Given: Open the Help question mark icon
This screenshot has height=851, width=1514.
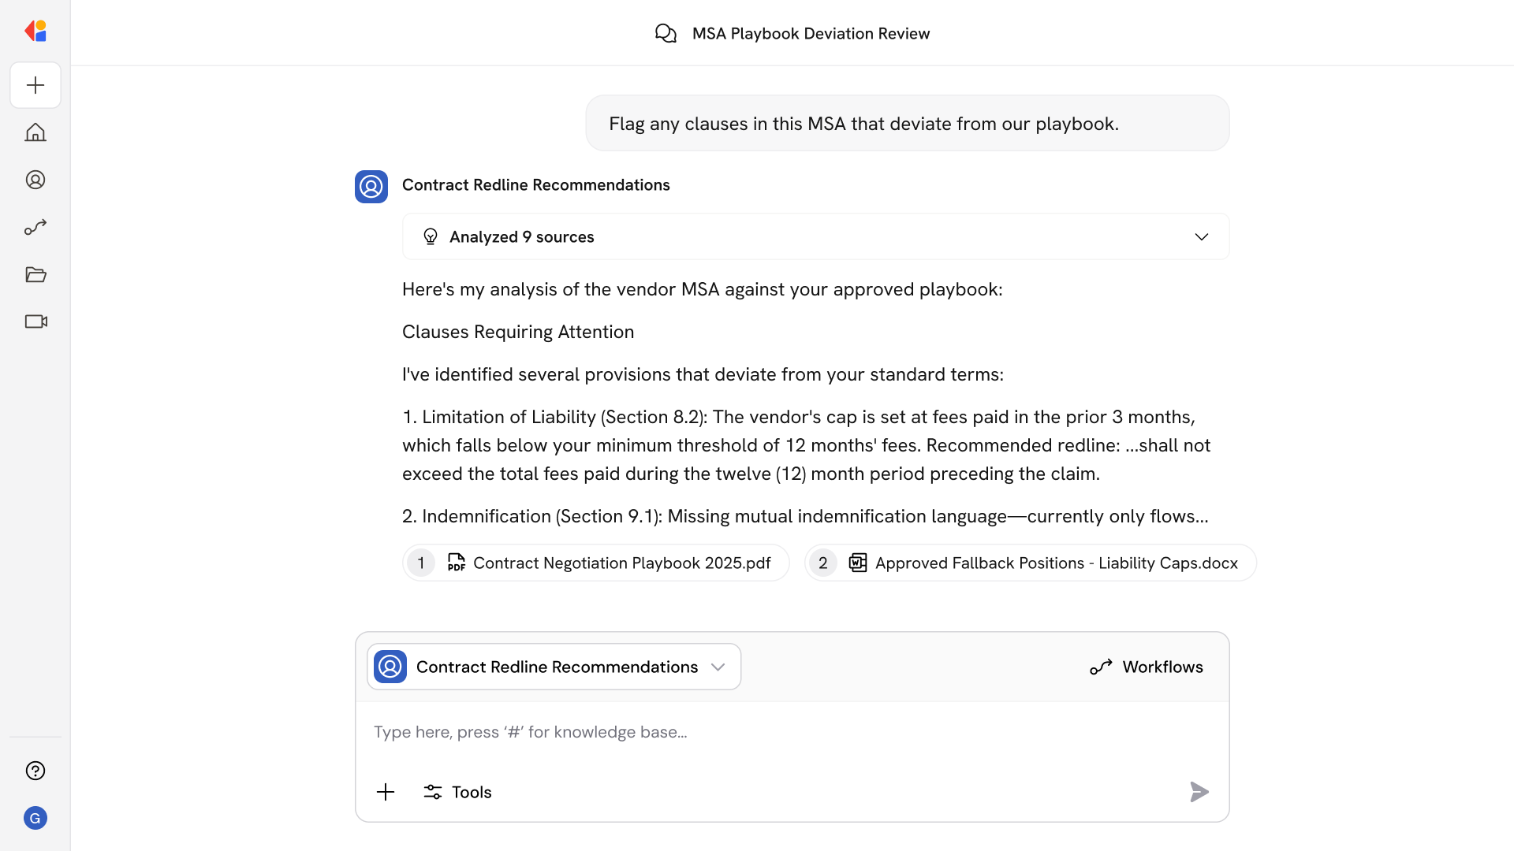Looking at the screenshot, I should [x=35, y=771].
